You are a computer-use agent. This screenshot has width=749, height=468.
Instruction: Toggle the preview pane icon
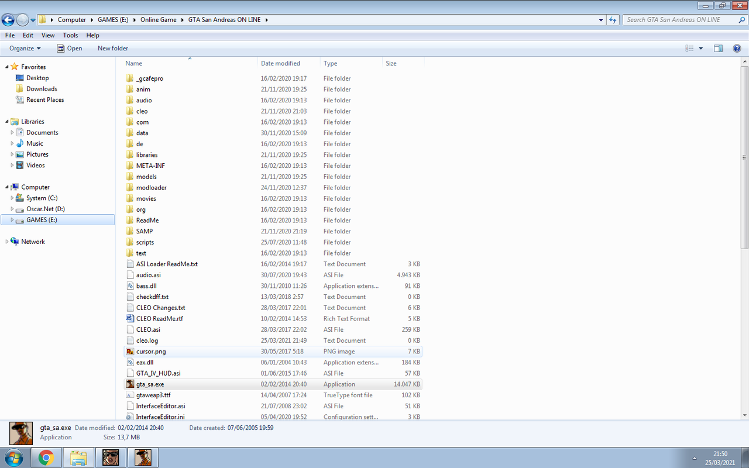(x=719, y=49)
